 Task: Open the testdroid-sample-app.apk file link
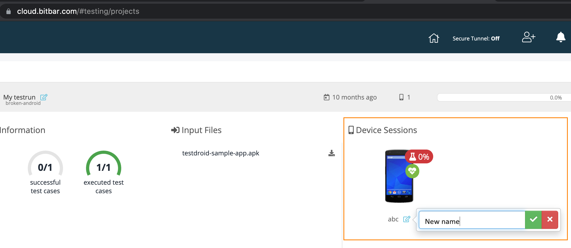click(x=221, y=153)
